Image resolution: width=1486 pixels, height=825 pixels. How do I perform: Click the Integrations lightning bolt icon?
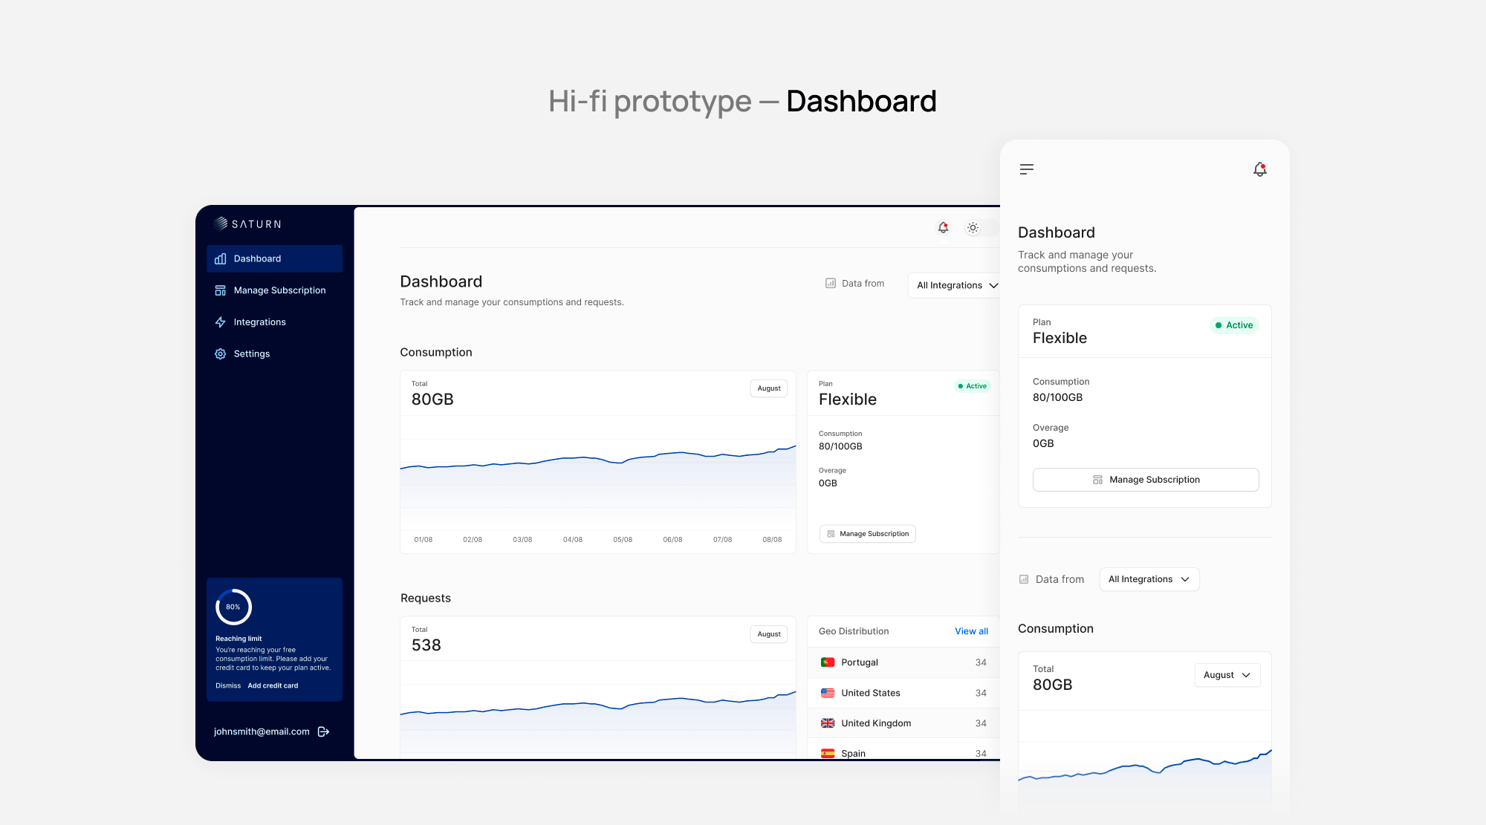(x=220, y=322)
